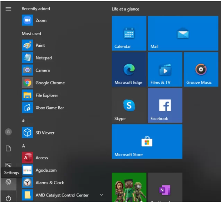Click the letter A section header
Viewport: 221px width, 203px height.
[23, 146]
